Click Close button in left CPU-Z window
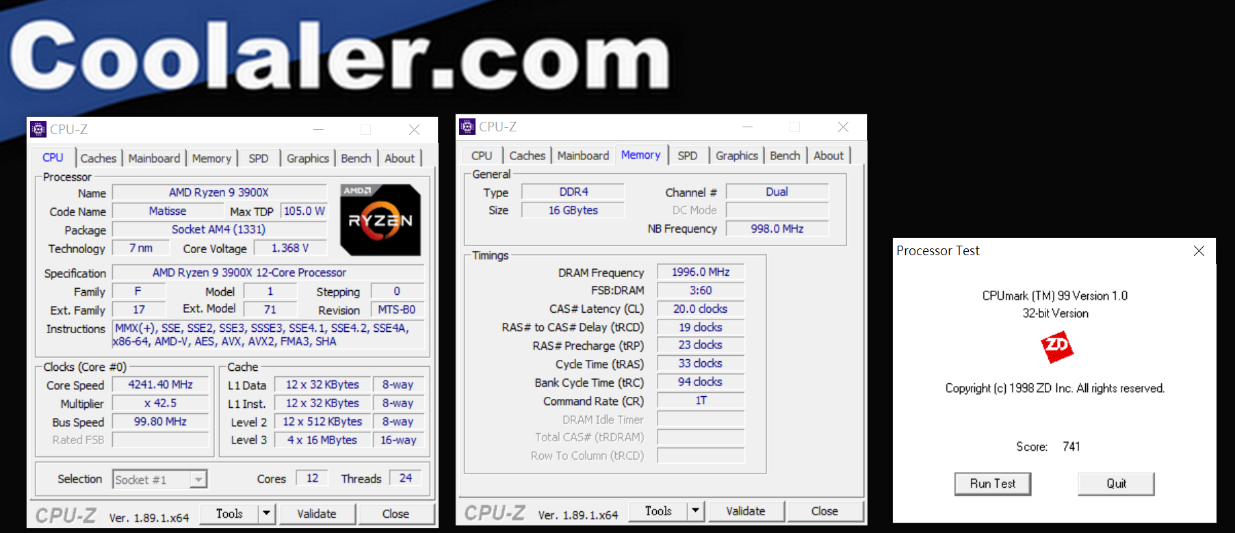This screenshot has height=533, width=1235. click(395, 514)
